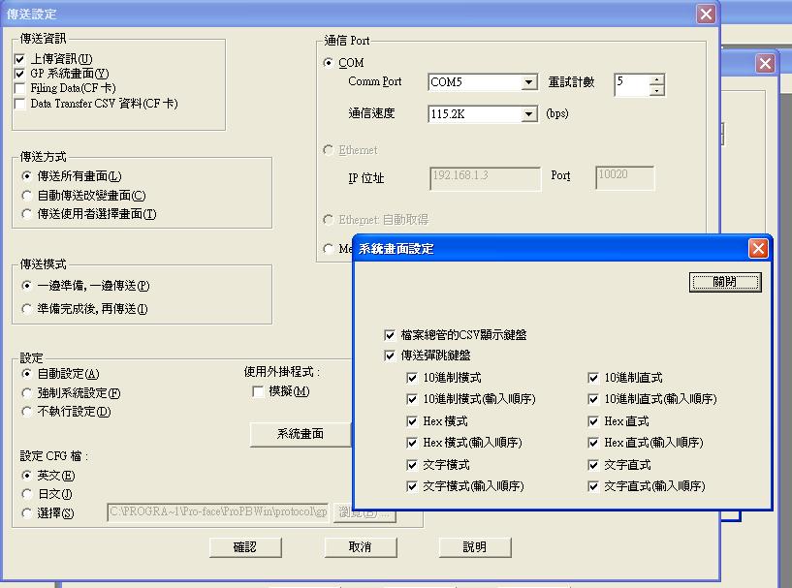The image size is (792, 588).
Task: Toggle the 文字直式 checkbox
Action: (x=593, y=465)
